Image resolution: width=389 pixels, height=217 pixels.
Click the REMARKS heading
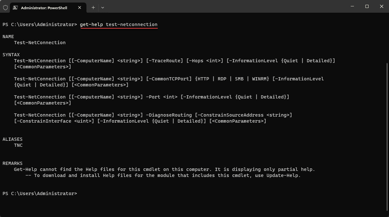tap(12, 163)
